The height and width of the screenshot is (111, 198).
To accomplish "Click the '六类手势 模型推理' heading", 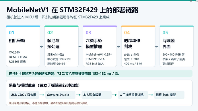I will coord(94,44).
